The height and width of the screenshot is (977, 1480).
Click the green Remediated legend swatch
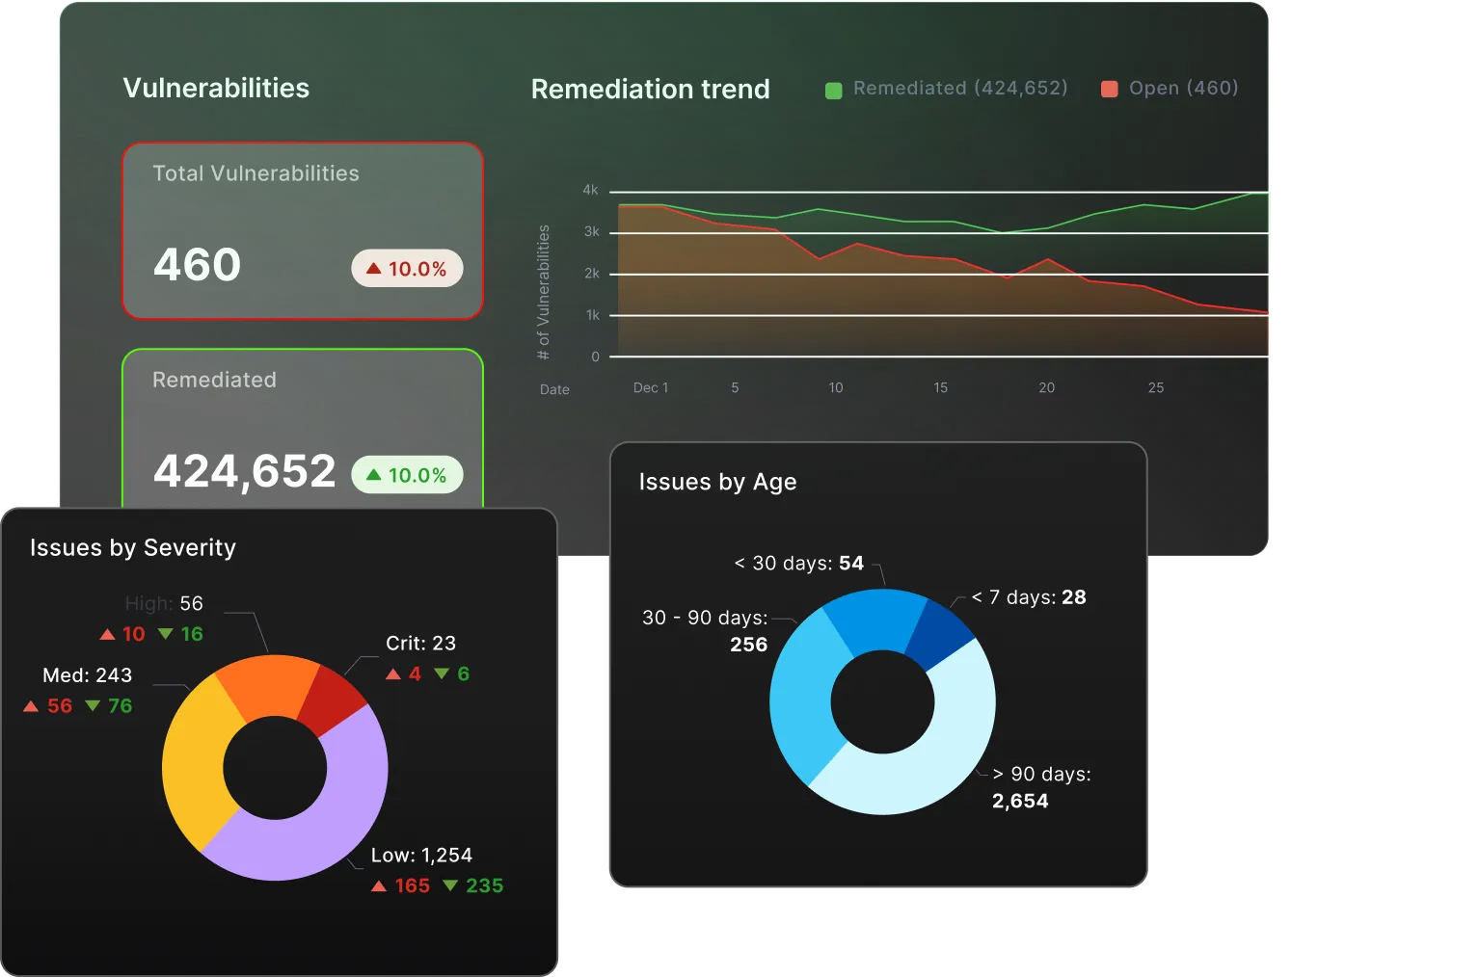pyautogui.click(x=835, y=88)
